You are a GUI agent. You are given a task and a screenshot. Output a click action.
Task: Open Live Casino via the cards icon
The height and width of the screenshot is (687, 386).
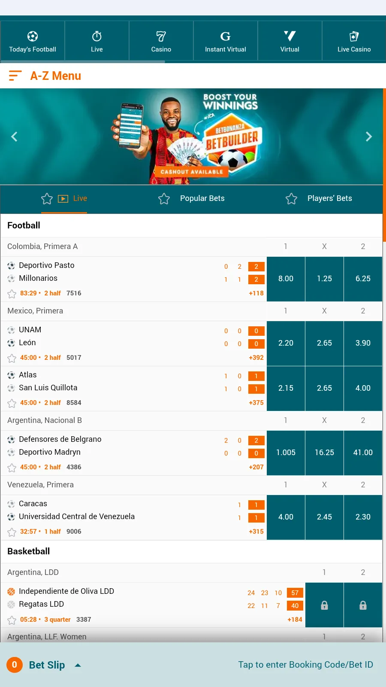point(354,36)
